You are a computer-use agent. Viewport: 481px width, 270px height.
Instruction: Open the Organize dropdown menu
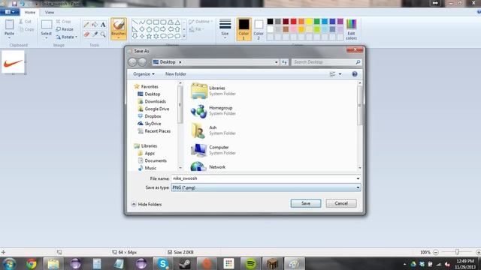[x=144, y=74]
